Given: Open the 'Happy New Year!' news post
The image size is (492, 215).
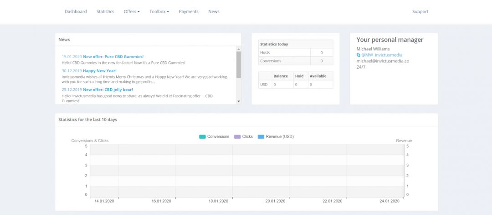Looking at the screenshot, I should click(99, 71).
